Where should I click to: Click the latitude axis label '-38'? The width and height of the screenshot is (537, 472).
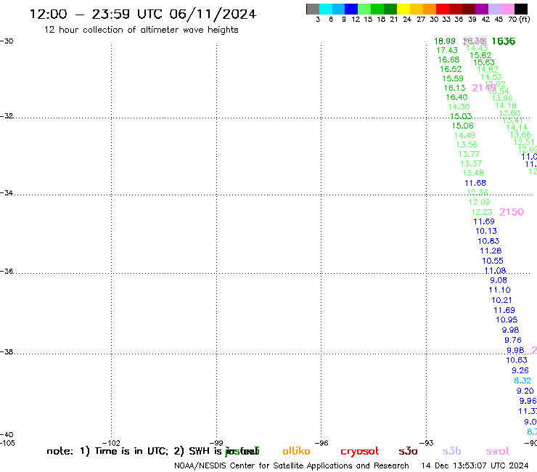pyautogui.click(x=7, y=352)
